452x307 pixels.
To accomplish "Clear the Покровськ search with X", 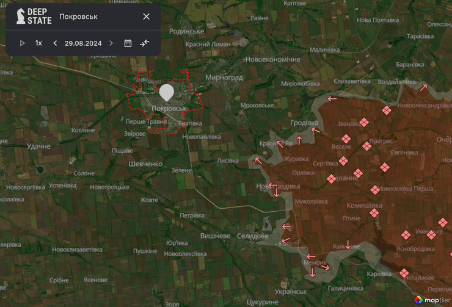I will click(x=146, y=16).
